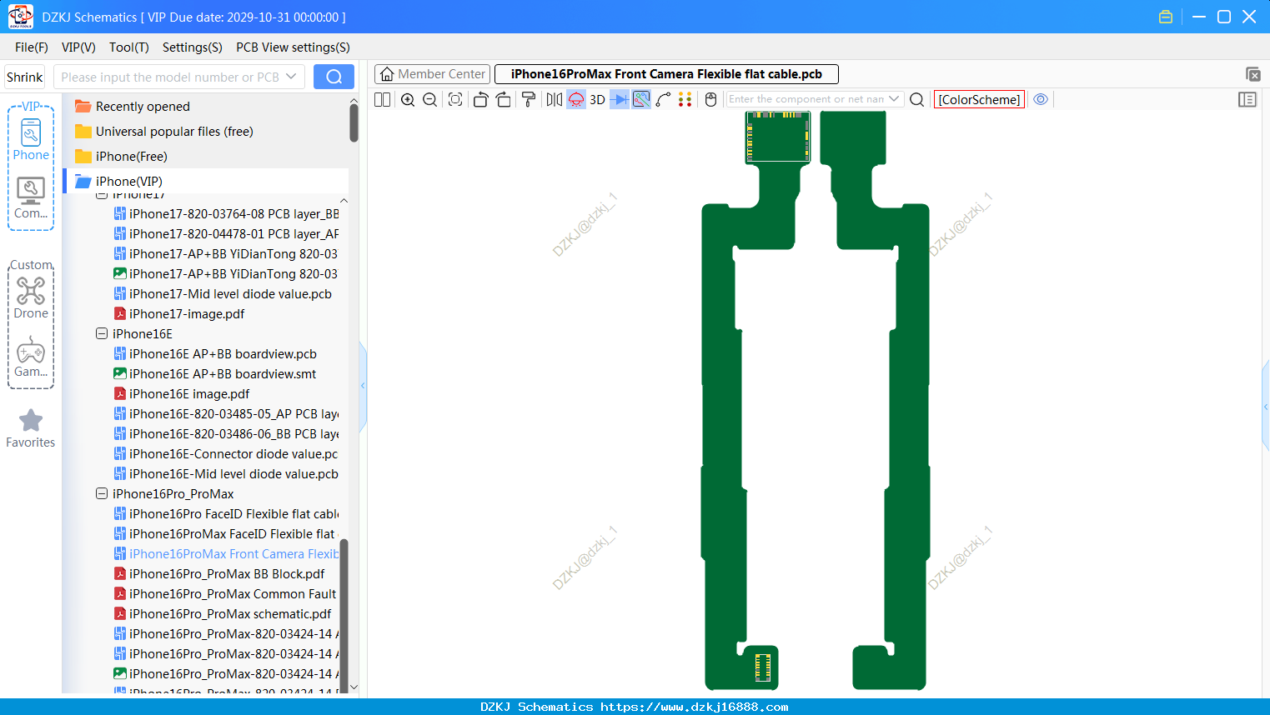Click the colored dots icon in the toolbar
Image resolution: width=1270 pixels, height=715 pixels.
point(685,100)
